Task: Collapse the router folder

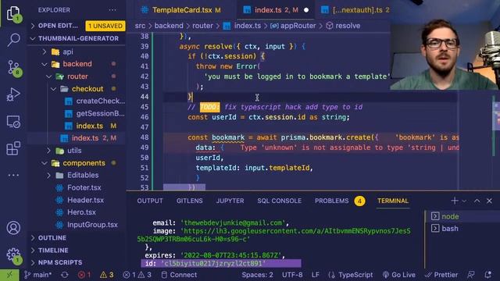Action: point(77,76)
